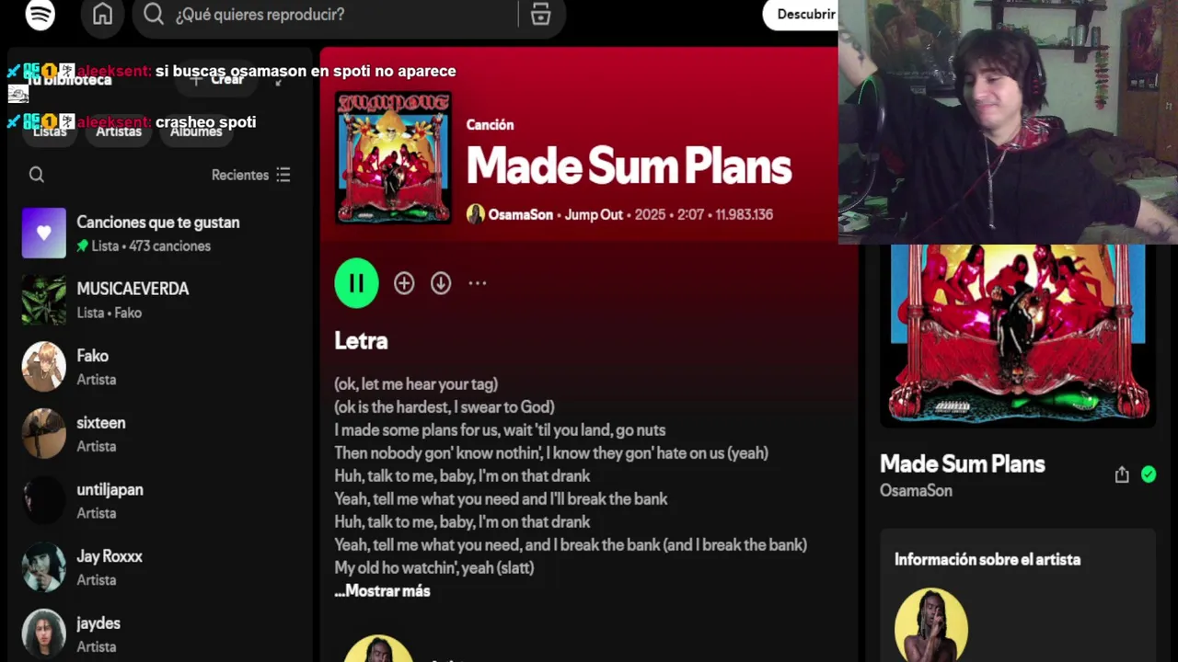Click the Spotify logo icon

tap(40, 15)
